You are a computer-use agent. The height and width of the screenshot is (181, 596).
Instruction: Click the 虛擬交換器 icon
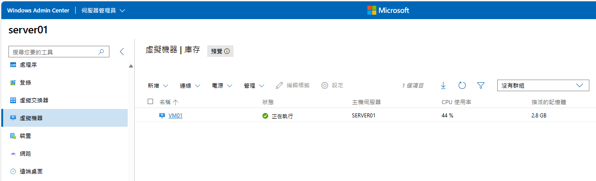click(13, 101)
